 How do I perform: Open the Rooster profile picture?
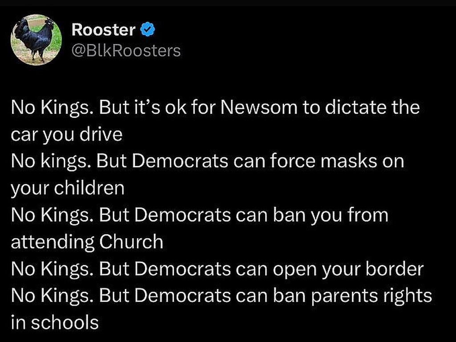click(x=37, y=40)
